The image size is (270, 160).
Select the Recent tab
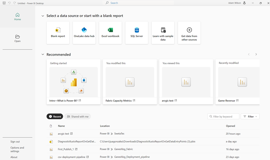click(x=55, y=116)
